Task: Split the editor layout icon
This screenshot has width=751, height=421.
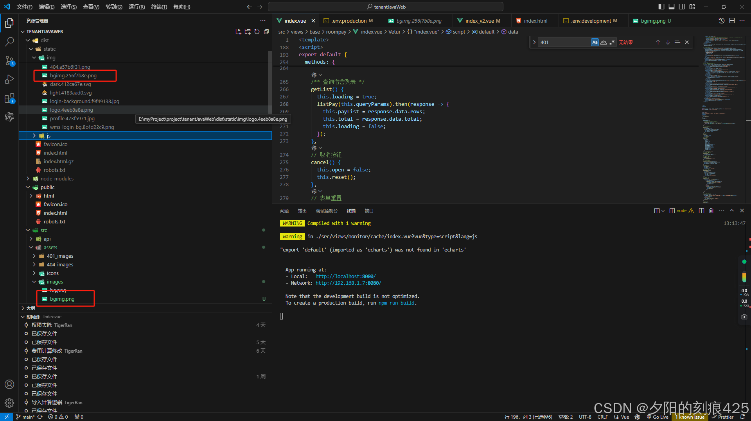Action: [x=732, y=21]
